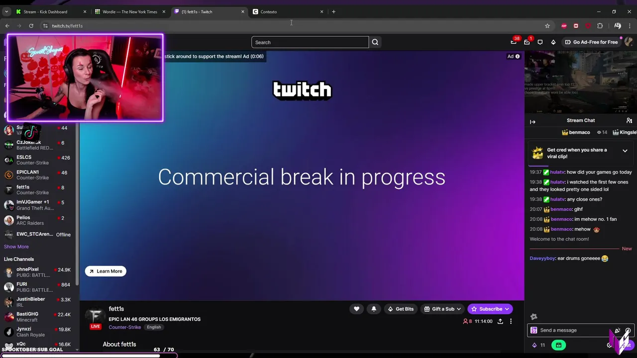Reload the browser page

click(31, 26)
